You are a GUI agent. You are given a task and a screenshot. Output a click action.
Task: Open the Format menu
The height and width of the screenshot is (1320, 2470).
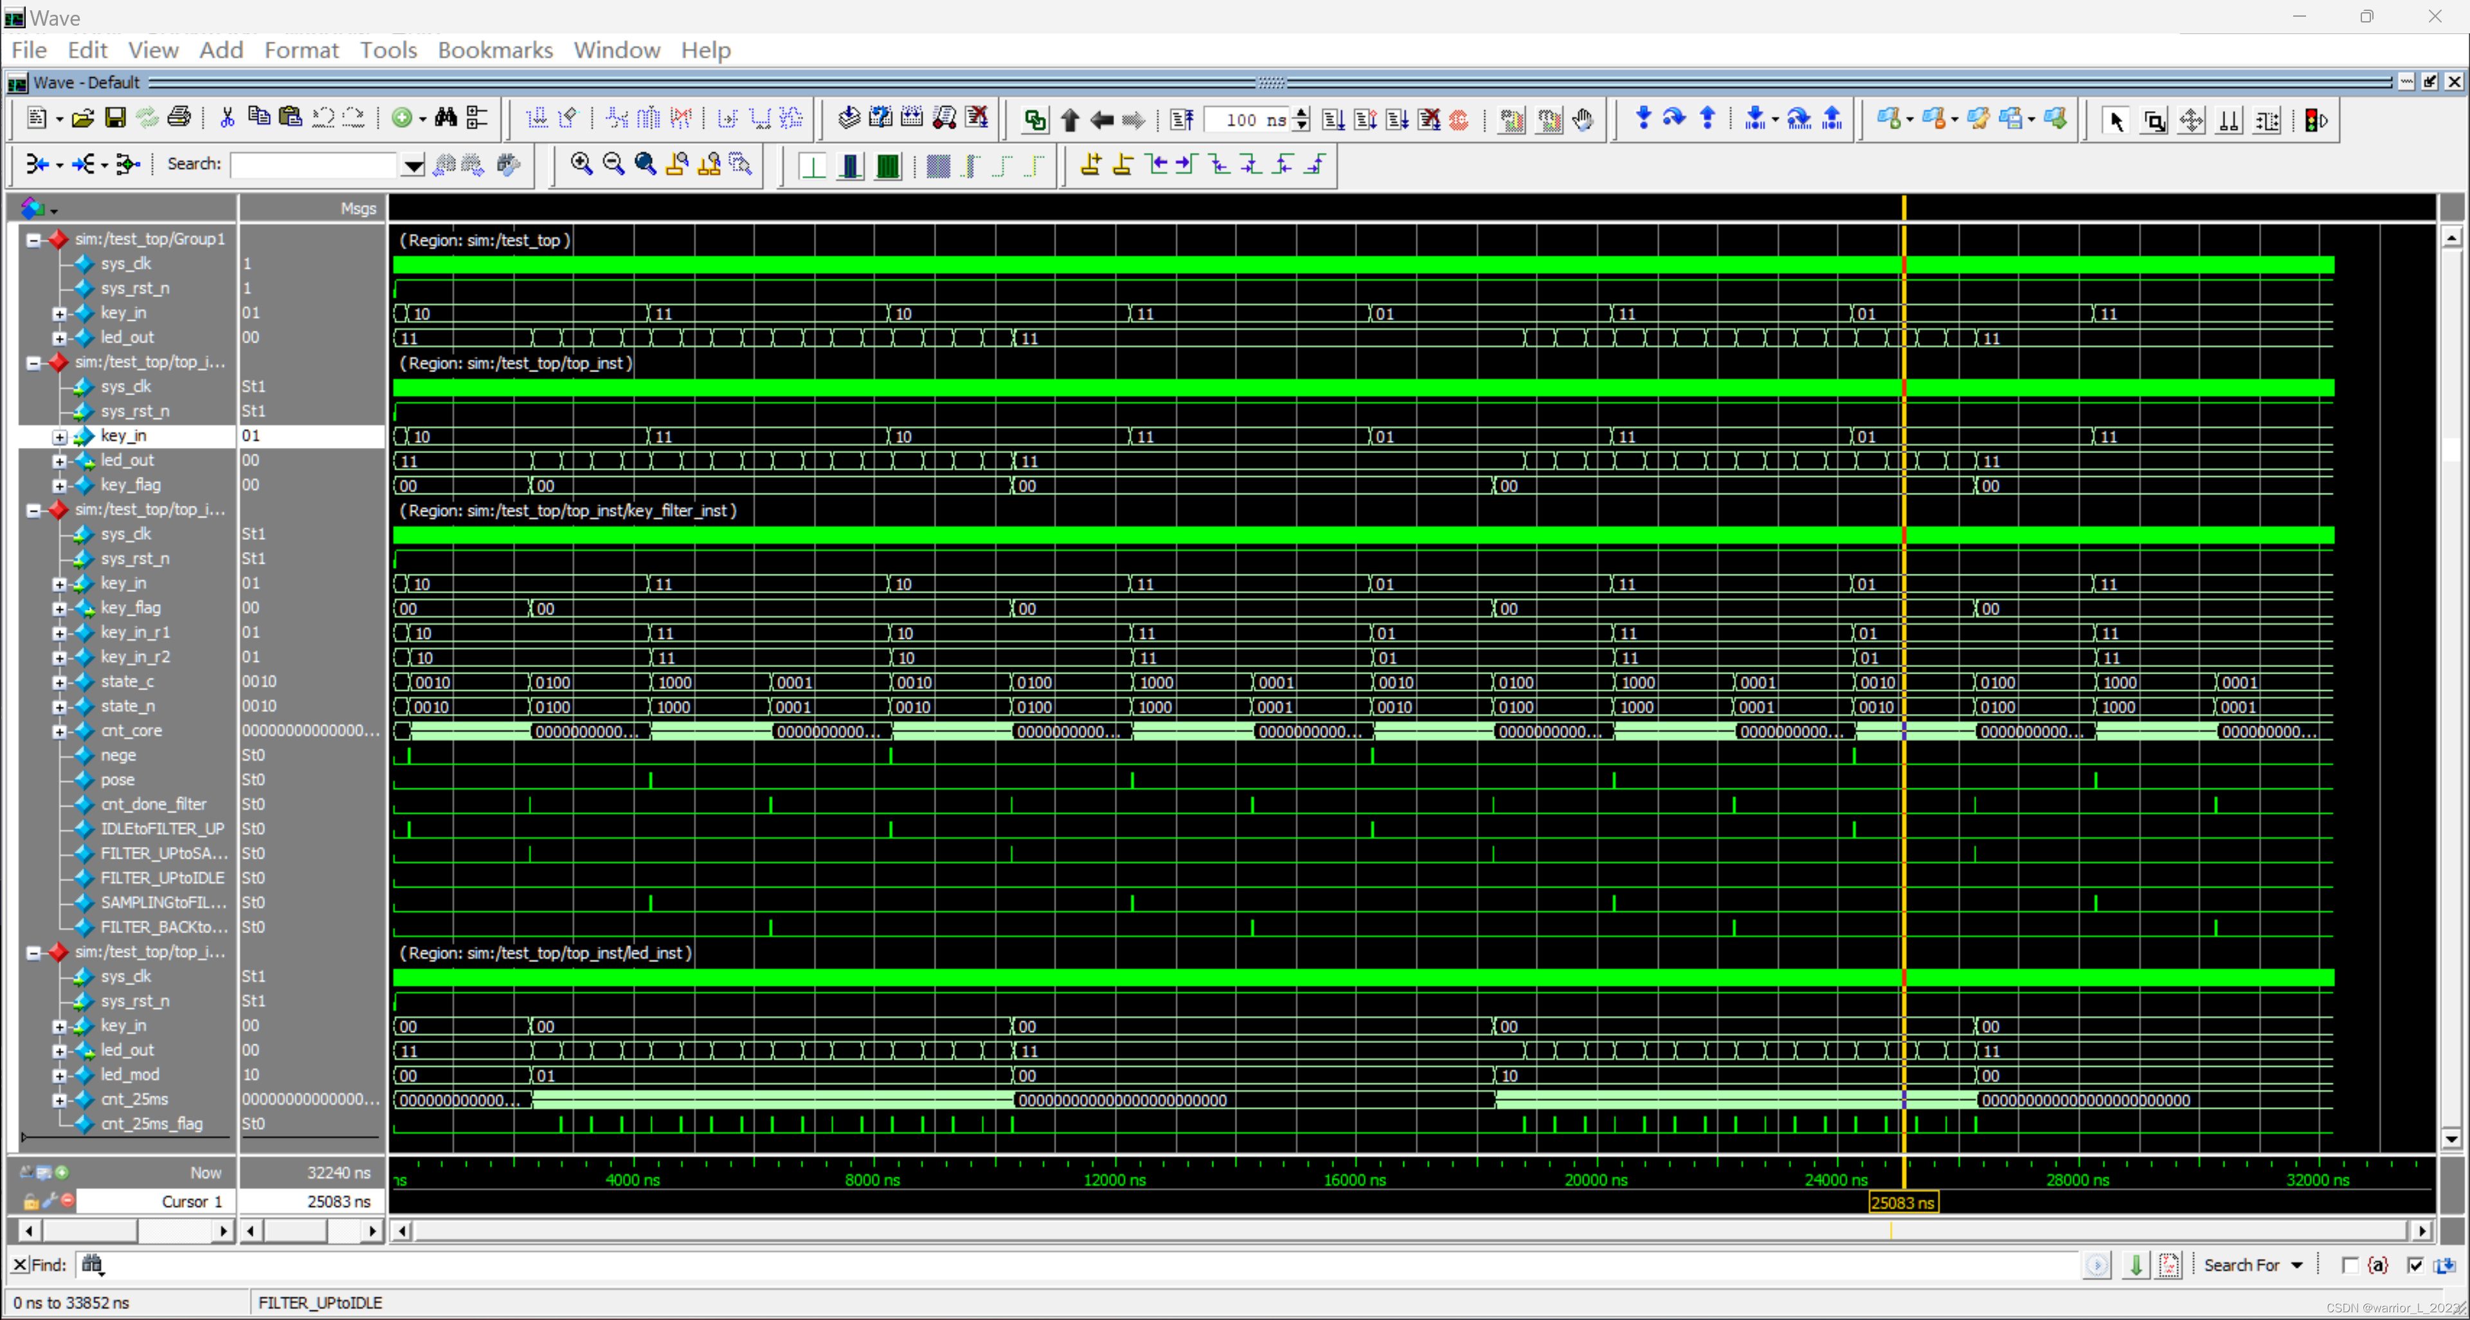(x=302, y=49)
